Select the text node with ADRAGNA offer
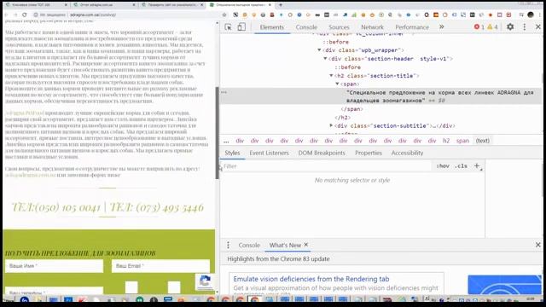This screenshot has width=546, height=307. (x=439, y=96)
